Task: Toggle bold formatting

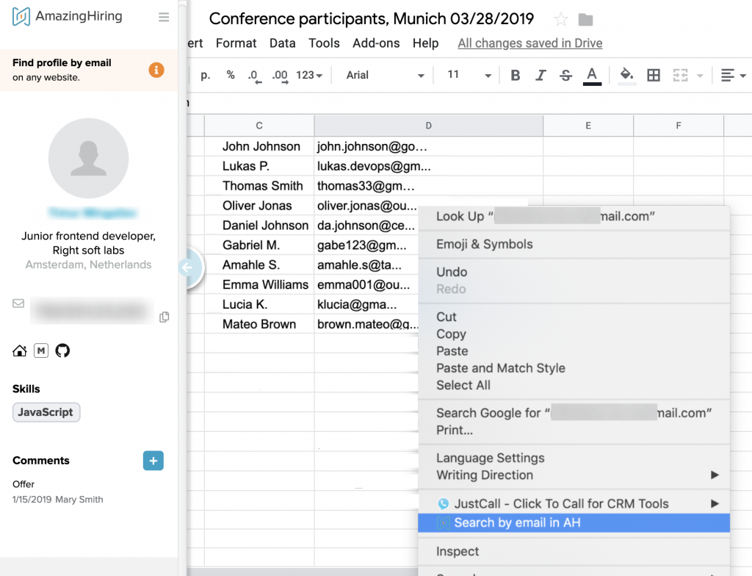Action: (x=516, y=76)
